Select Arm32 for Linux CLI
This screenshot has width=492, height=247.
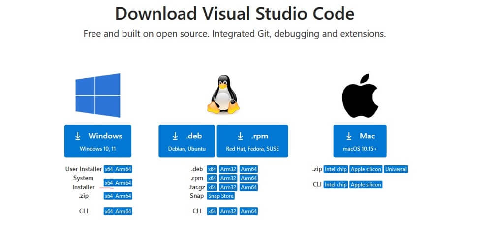[x=228, y=211]
